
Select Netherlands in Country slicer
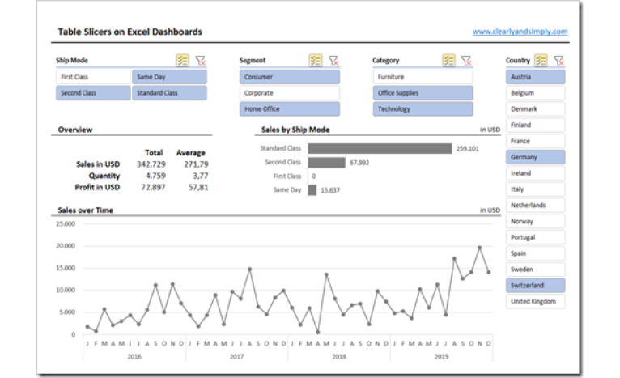tap(535, 206)
